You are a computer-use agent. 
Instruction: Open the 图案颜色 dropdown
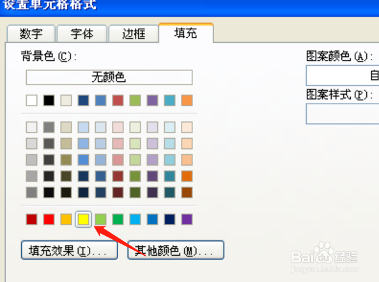coord(343,75)
